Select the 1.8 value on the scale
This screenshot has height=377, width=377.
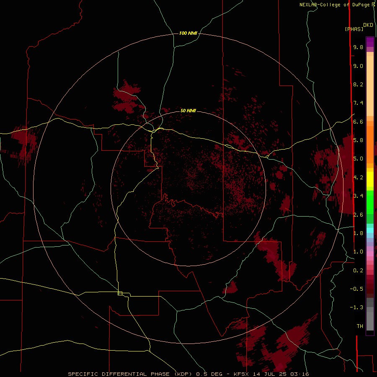[358, 233]
